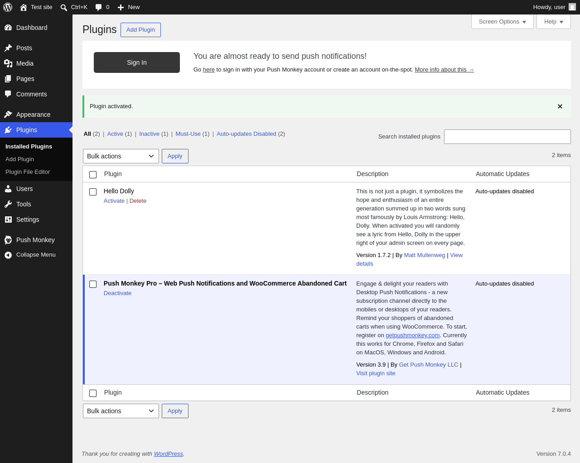Click the WordPress logo icon
The width and height of the screenshot is (580, 463).
[x=8, y=7]
